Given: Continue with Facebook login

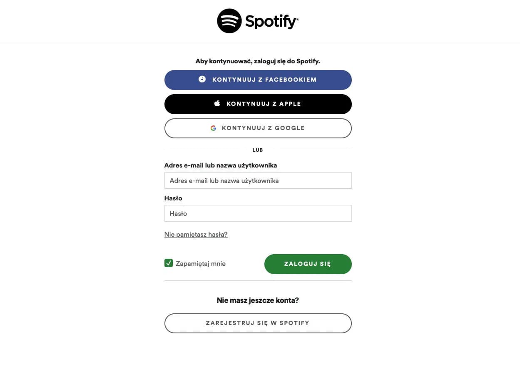Looking at the screenshot, I should tap(258, 80).
